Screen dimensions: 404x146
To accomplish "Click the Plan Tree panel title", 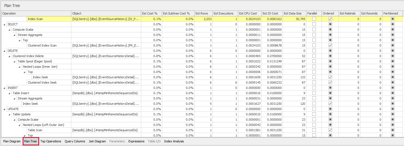I will click(12, 6).
